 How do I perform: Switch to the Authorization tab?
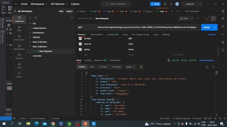pos(97,35)
